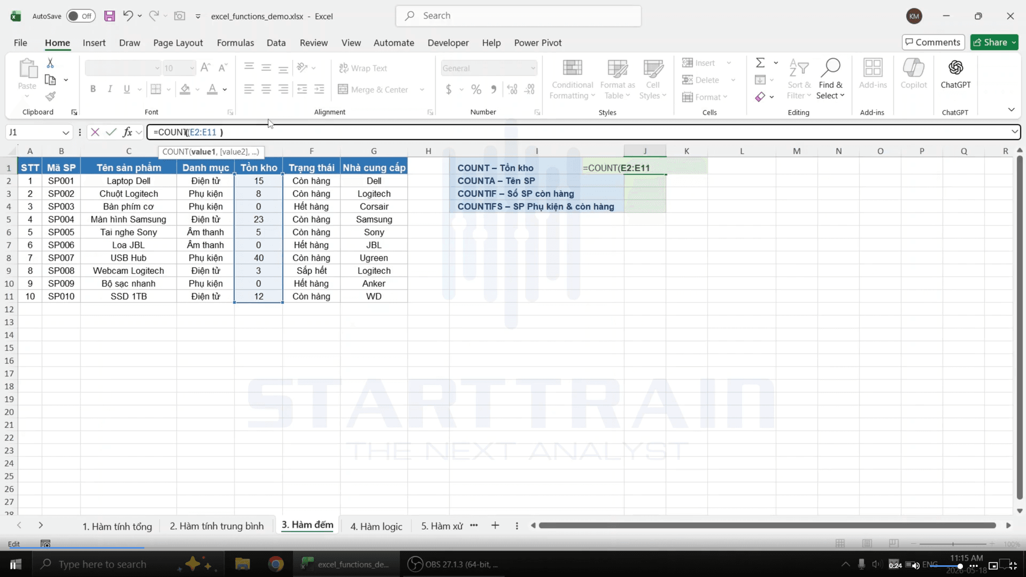The image size is (1026, 577).
Task: Click the Redo arrow icon
Action: click(x=153, y=16)
